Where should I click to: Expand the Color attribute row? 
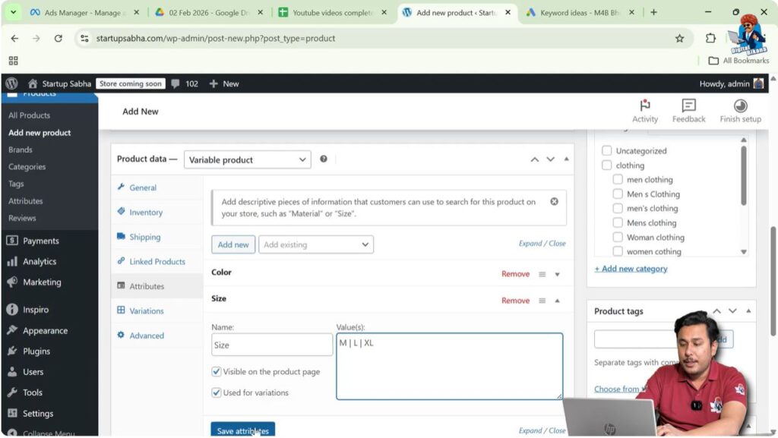(557, 274)
